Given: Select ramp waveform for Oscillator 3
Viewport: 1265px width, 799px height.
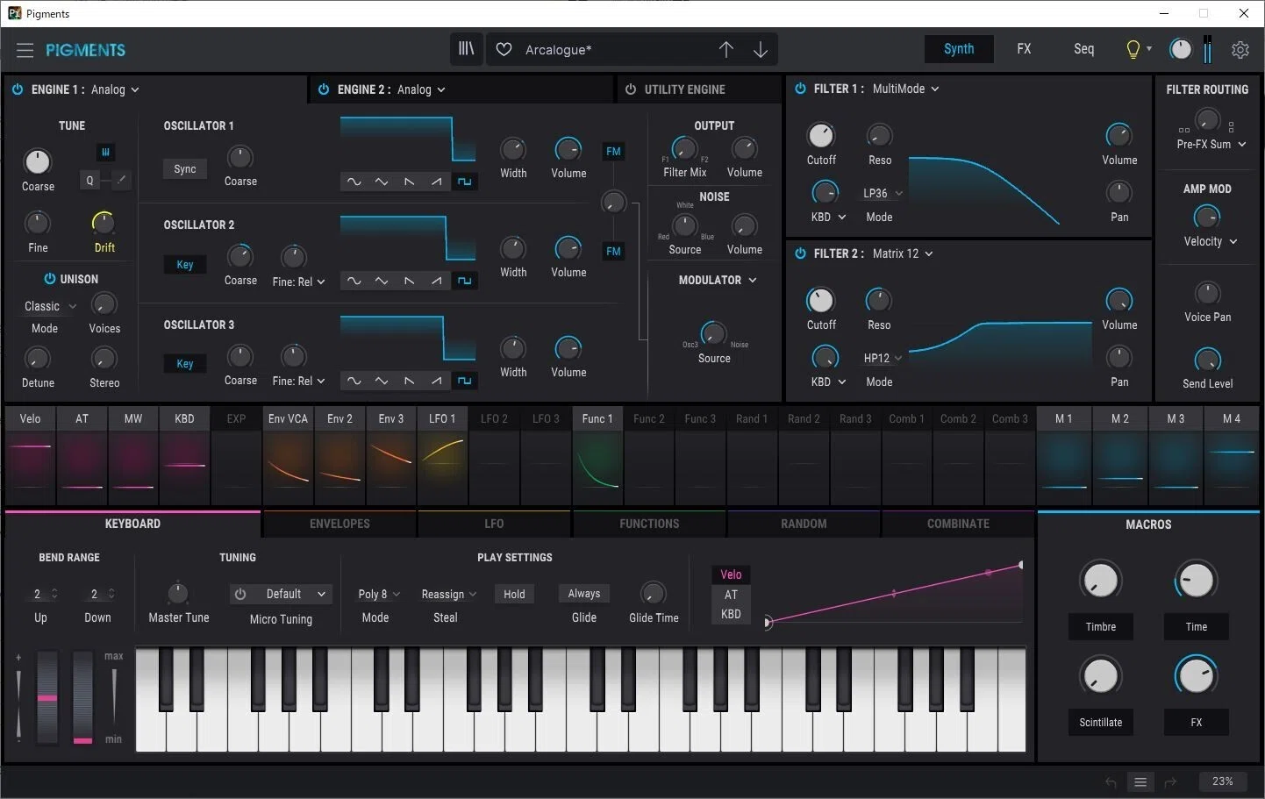Looking at the screenshot, I should pyautogui.click(x=437, y=381).
